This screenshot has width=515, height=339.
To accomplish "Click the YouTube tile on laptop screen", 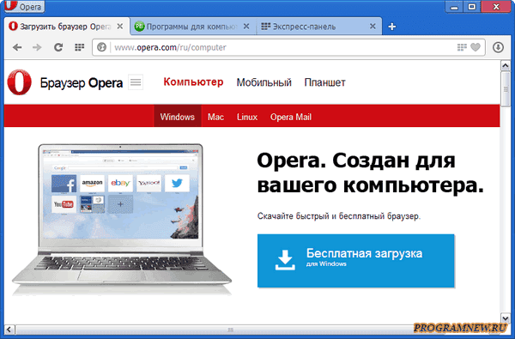I will coord(64,204).
